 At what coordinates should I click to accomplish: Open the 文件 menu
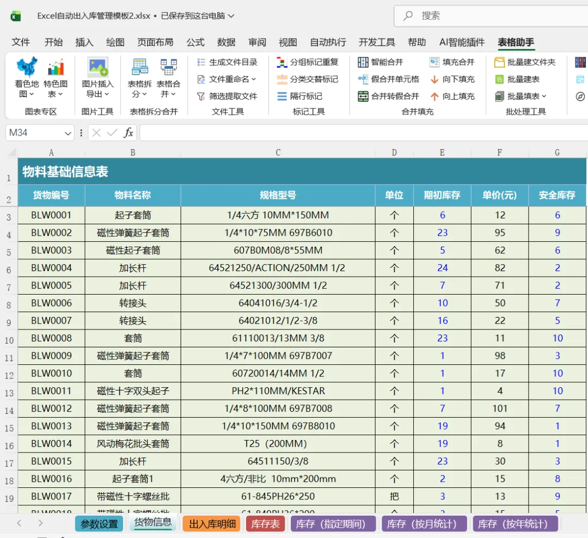point(21,42)
